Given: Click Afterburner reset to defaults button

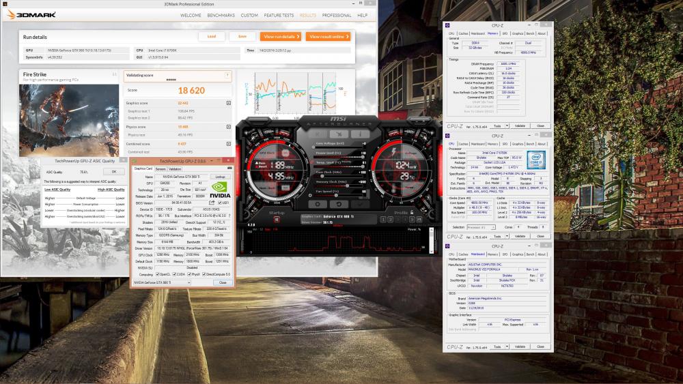Looking at the screenshot, I should point(339,204).
